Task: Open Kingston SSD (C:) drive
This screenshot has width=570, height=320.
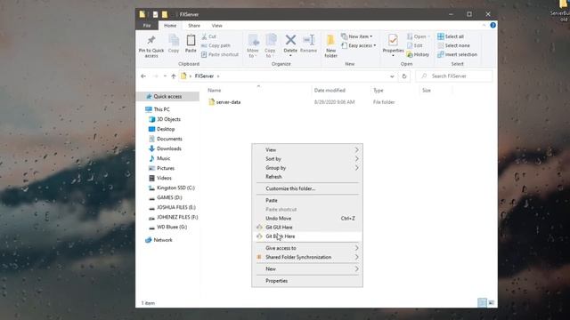Action: click(175, 188)
